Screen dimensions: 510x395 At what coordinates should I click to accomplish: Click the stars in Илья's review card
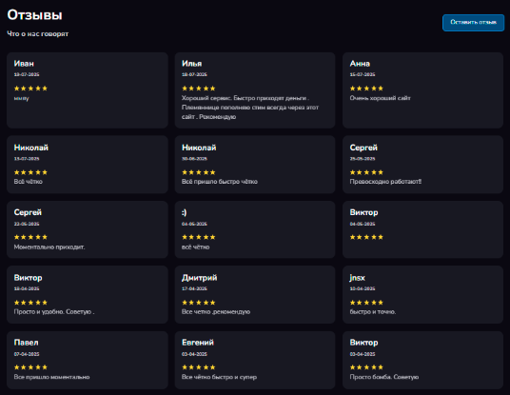[199, 89]
